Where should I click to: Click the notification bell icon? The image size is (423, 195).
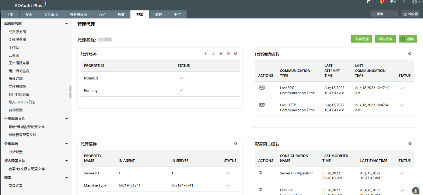tap(382, 2)
